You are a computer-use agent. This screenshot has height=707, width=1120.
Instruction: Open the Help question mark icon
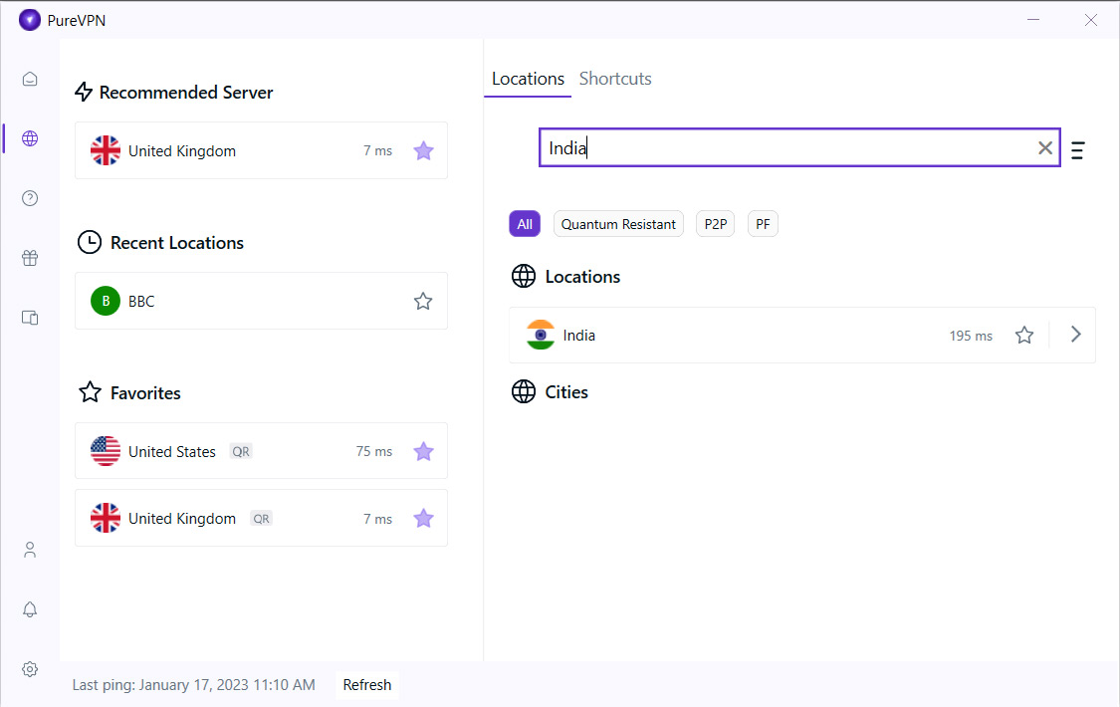29,198
